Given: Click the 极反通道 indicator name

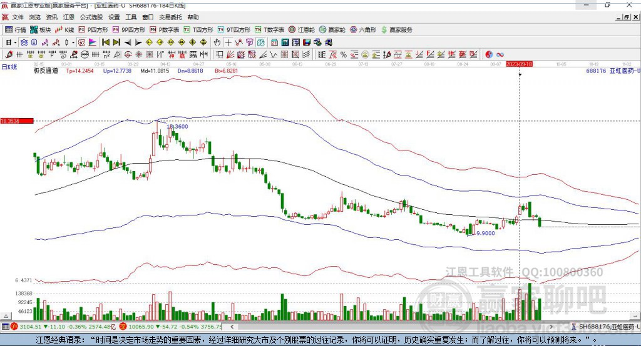Looking at the screenshot, I should [x=46, y=71].
